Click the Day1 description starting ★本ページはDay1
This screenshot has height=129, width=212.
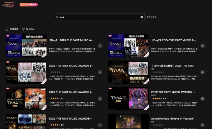[x=72, y=50]
